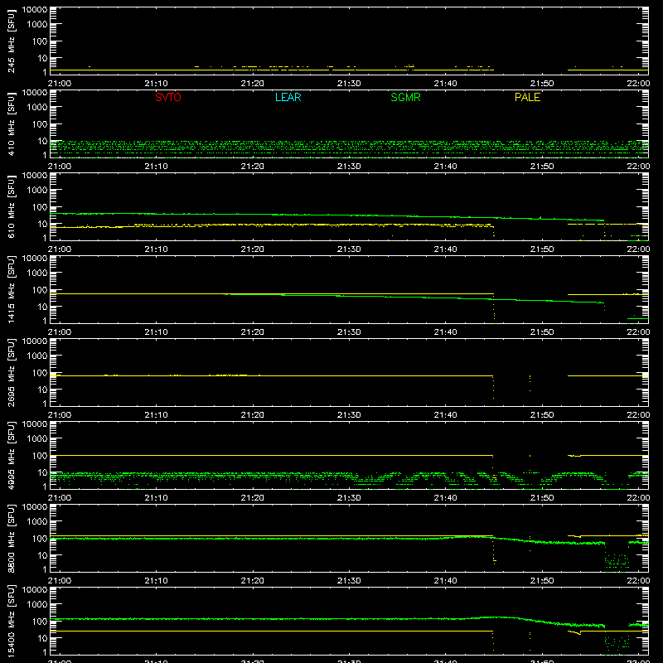This screenshot has width=663, height=663.
Task: Click 21:30 time label below 8800 MHz plot
Action: (349, 581)
